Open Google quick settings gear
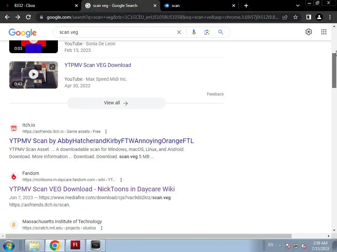 point(309,32)
